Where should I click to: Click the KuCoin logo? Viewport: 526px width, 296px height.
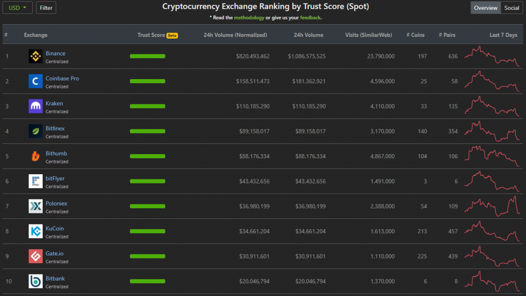34,231
